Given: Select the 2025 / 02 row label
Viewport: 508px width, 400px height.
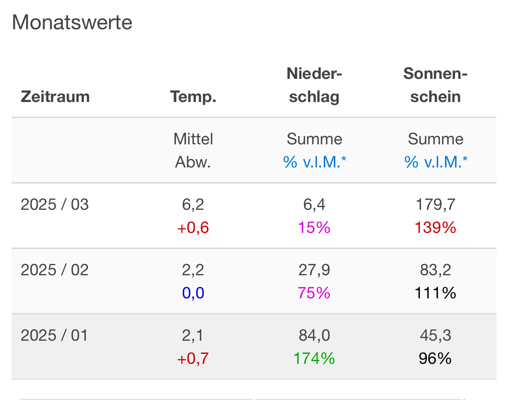Looking at the screenshot, I should click(x=55, y=270).
